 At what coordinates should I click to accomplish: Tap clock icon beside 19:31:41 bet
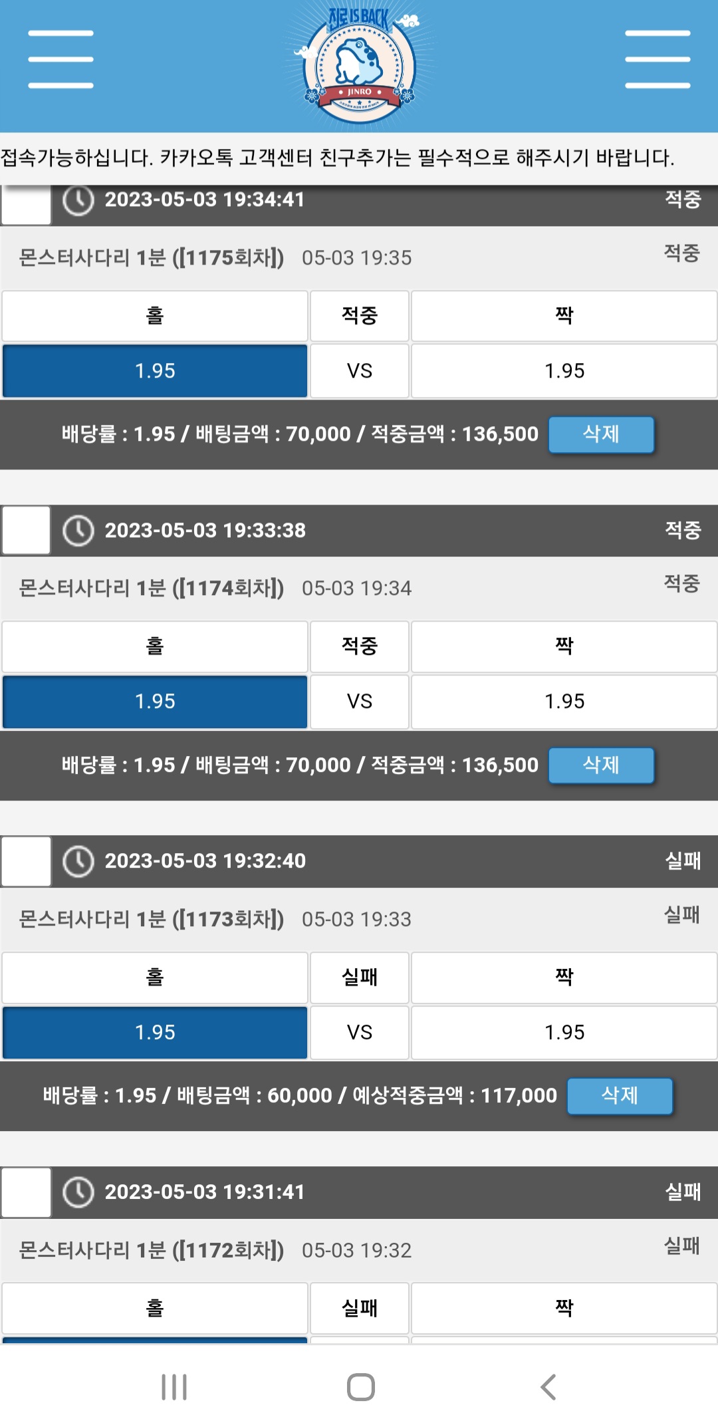pyautogui.click(x=78, y=1192)
